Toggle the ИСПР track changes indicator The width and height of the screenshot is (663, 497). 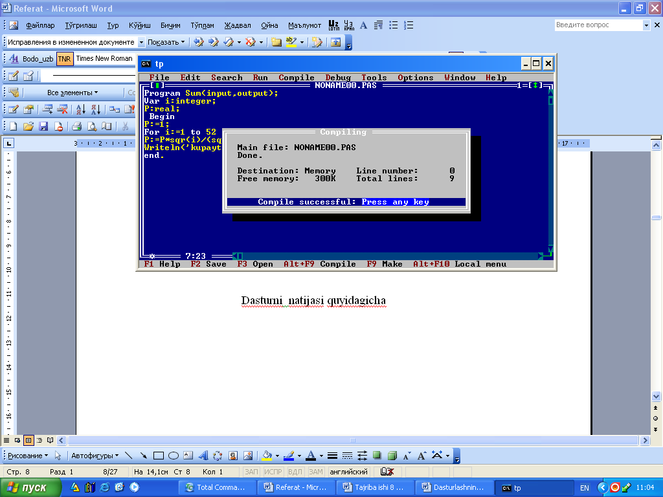pos(274,472)
